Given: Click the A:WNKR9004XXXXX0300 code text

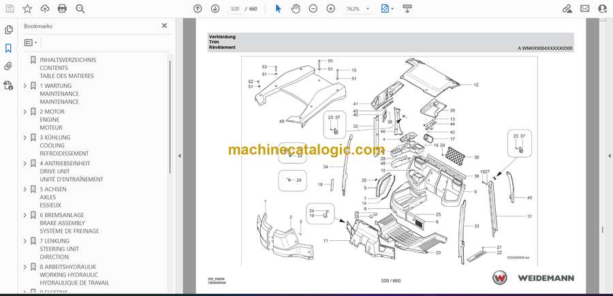Looking at the screenshot, I should pyautogui.click(x=546, y=48).
